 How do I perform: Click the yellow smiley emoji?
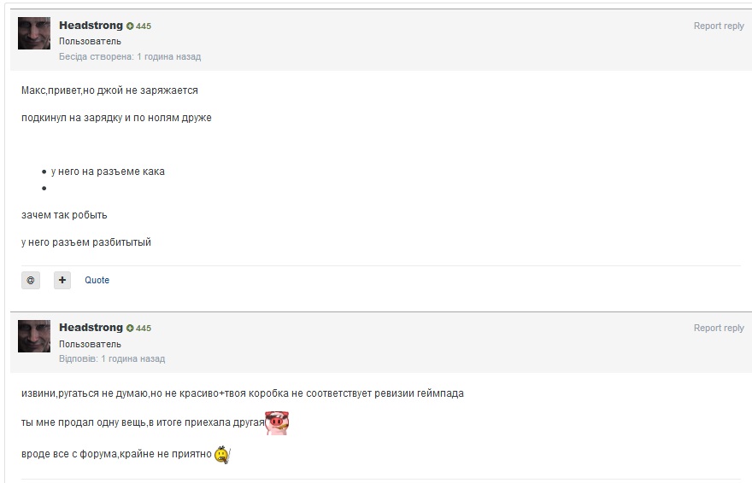click(x=222, y=455)
